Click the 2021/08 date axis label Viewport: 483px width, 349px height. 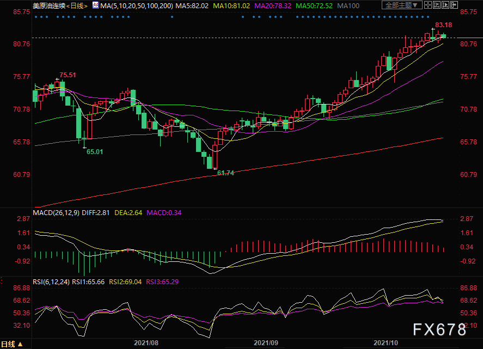(x=146, y=343)
